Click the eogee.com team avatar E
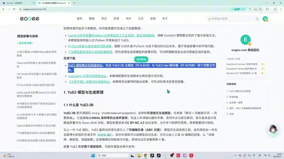Image resolution: width=284 pixels, height=159 pixels. coord(245,40)
